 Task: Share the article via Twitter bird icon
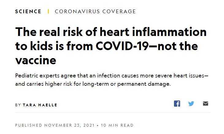pyautogui.click(x=191, y=104)
